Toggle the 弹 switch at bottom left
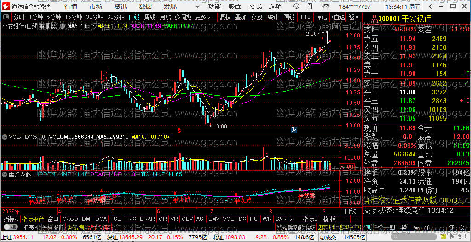The image size is (471, 242). coord(11,226)
